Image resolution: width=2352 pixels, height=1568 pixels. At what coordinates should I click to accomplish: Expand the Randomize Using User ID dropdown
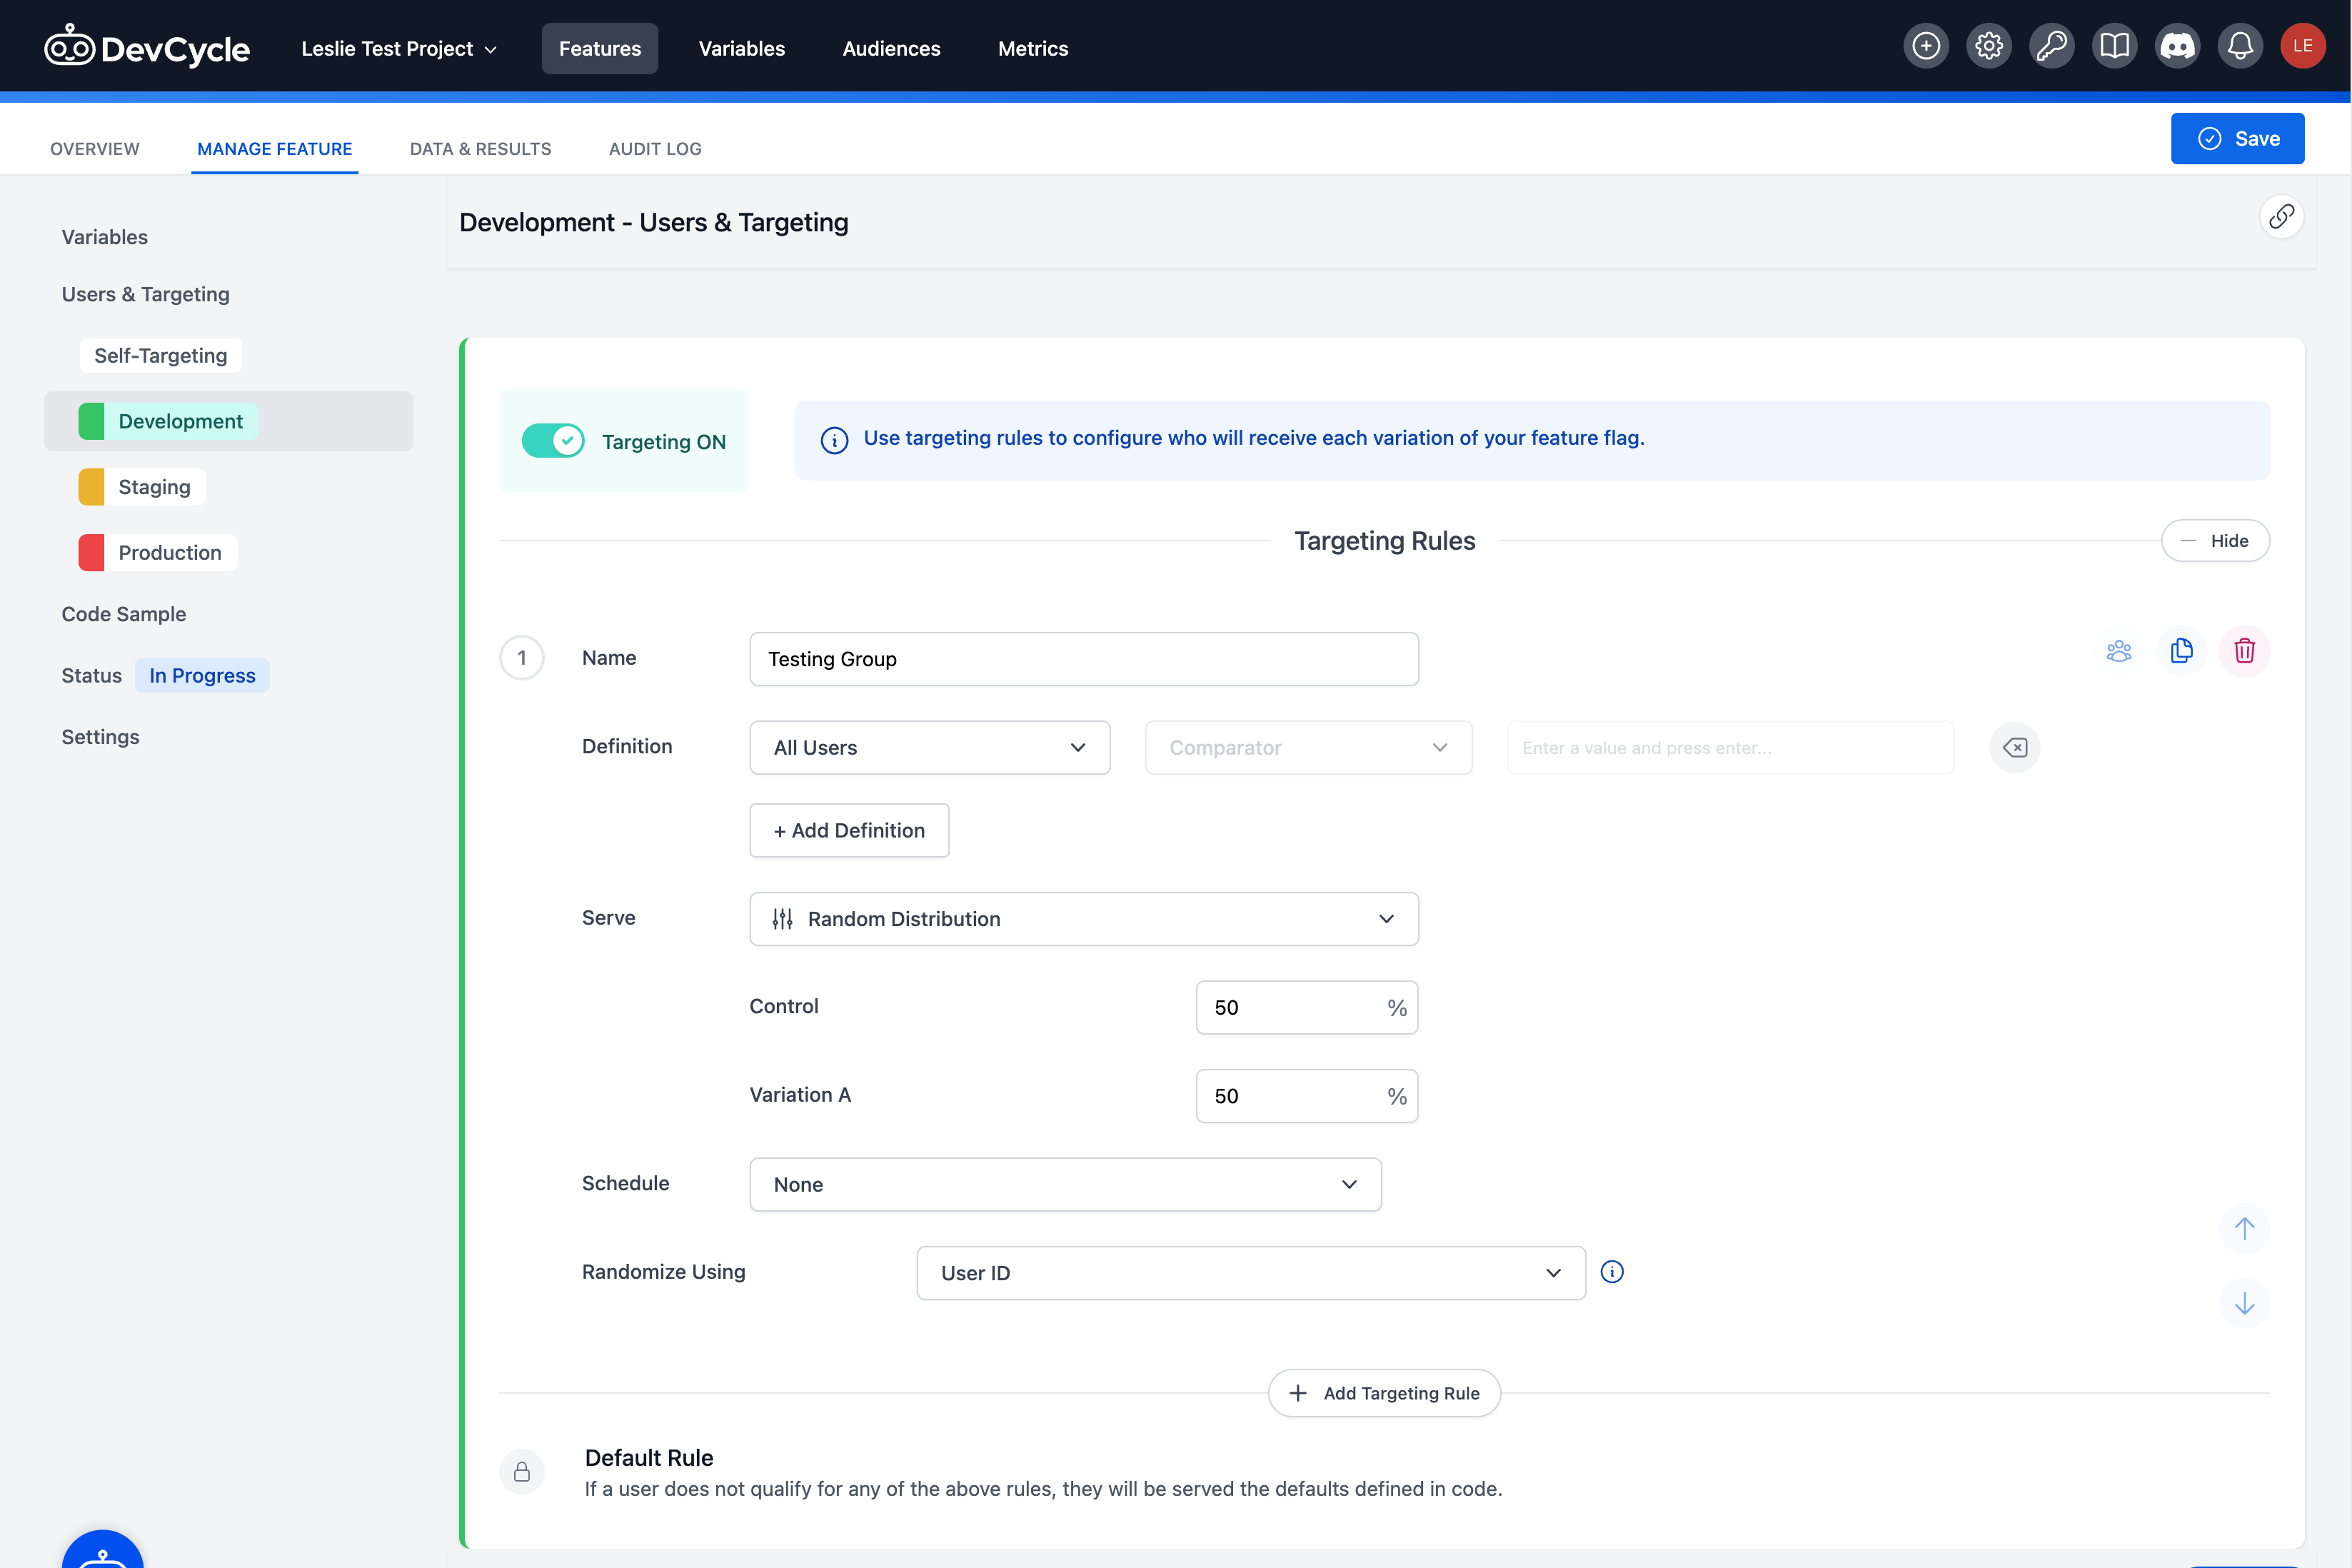pyautogui.click(x=1250, y=1273)
